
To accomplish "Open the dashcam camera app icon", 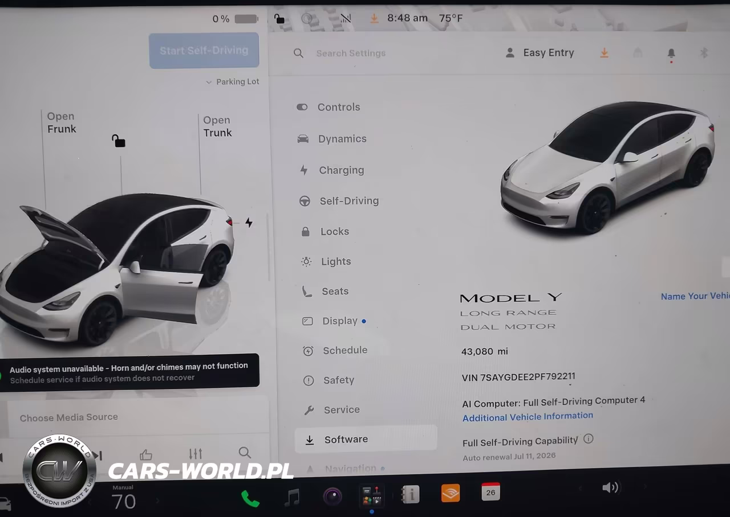I will click(x=332, y=496).
